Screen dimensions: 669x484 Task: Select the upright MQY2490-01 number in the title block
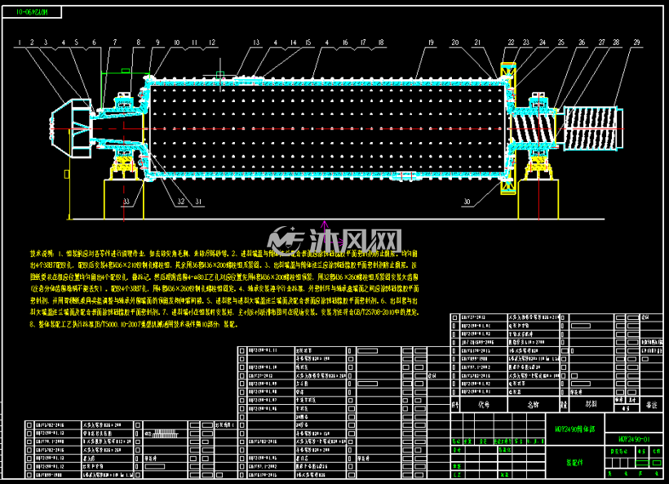click(x=634, y=439)
